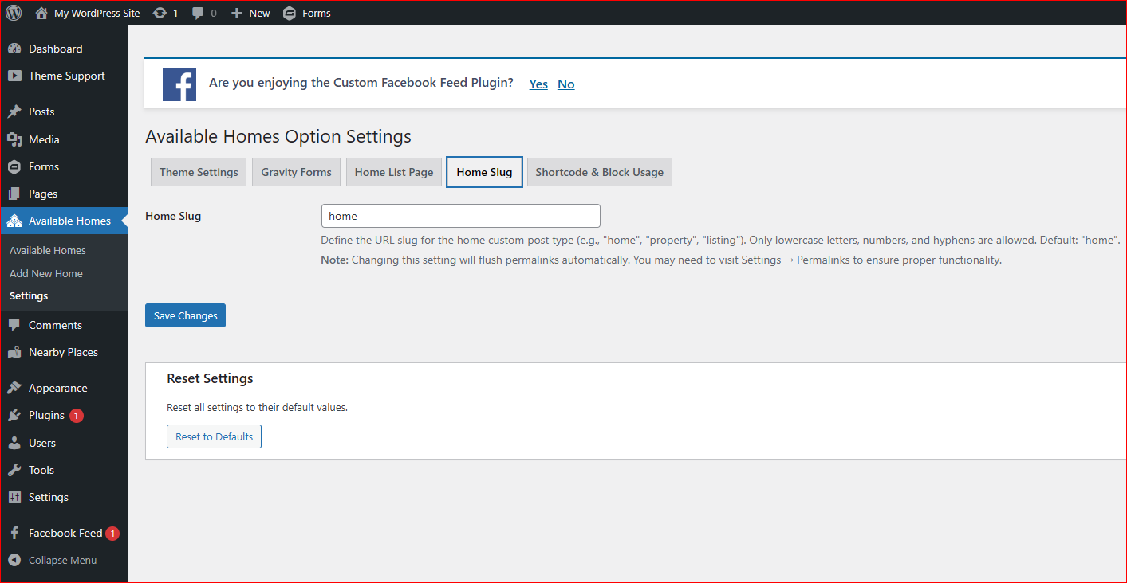Viewport: 1127px width, 583px height.
Task: Click the Available Homes houses icon
Action: [x=14, y=221]
